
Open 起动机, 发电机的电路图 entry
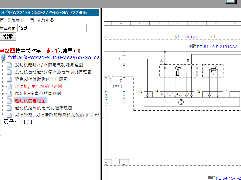coord(38,86)
